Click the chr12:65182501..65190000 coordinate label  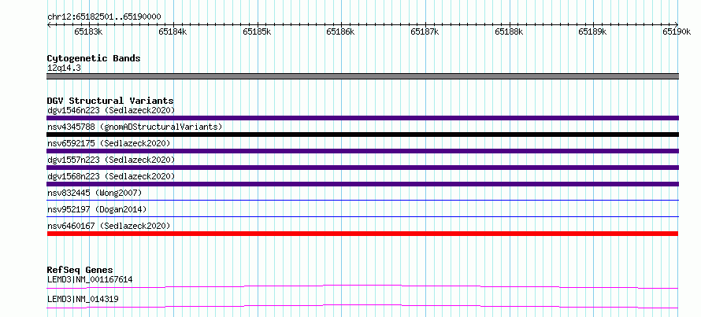click(x=104, y=17)
